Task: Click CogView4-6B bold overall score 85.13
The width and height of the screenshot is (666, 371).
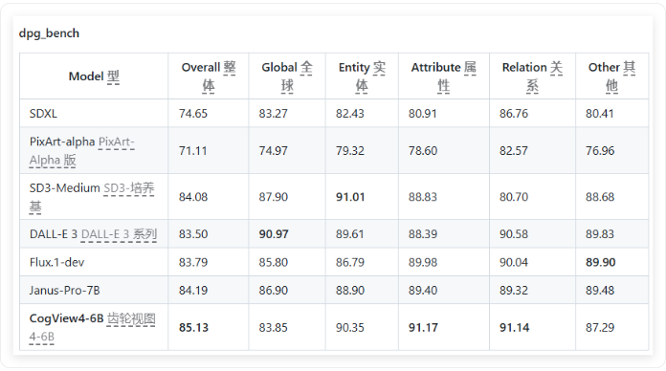Action: [x=193, y=328]
